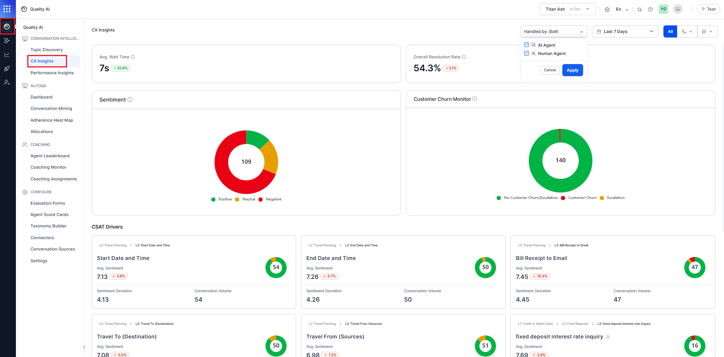This screenshot has width=724, height=357.
Task: Show info for Avg. Wait Time
Action: (x=133, y=57)
